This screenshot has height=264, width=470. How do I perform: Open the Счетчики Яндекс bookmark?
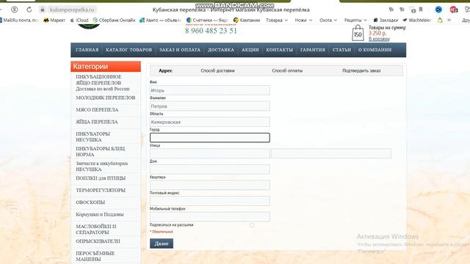[x=207, y=20]
